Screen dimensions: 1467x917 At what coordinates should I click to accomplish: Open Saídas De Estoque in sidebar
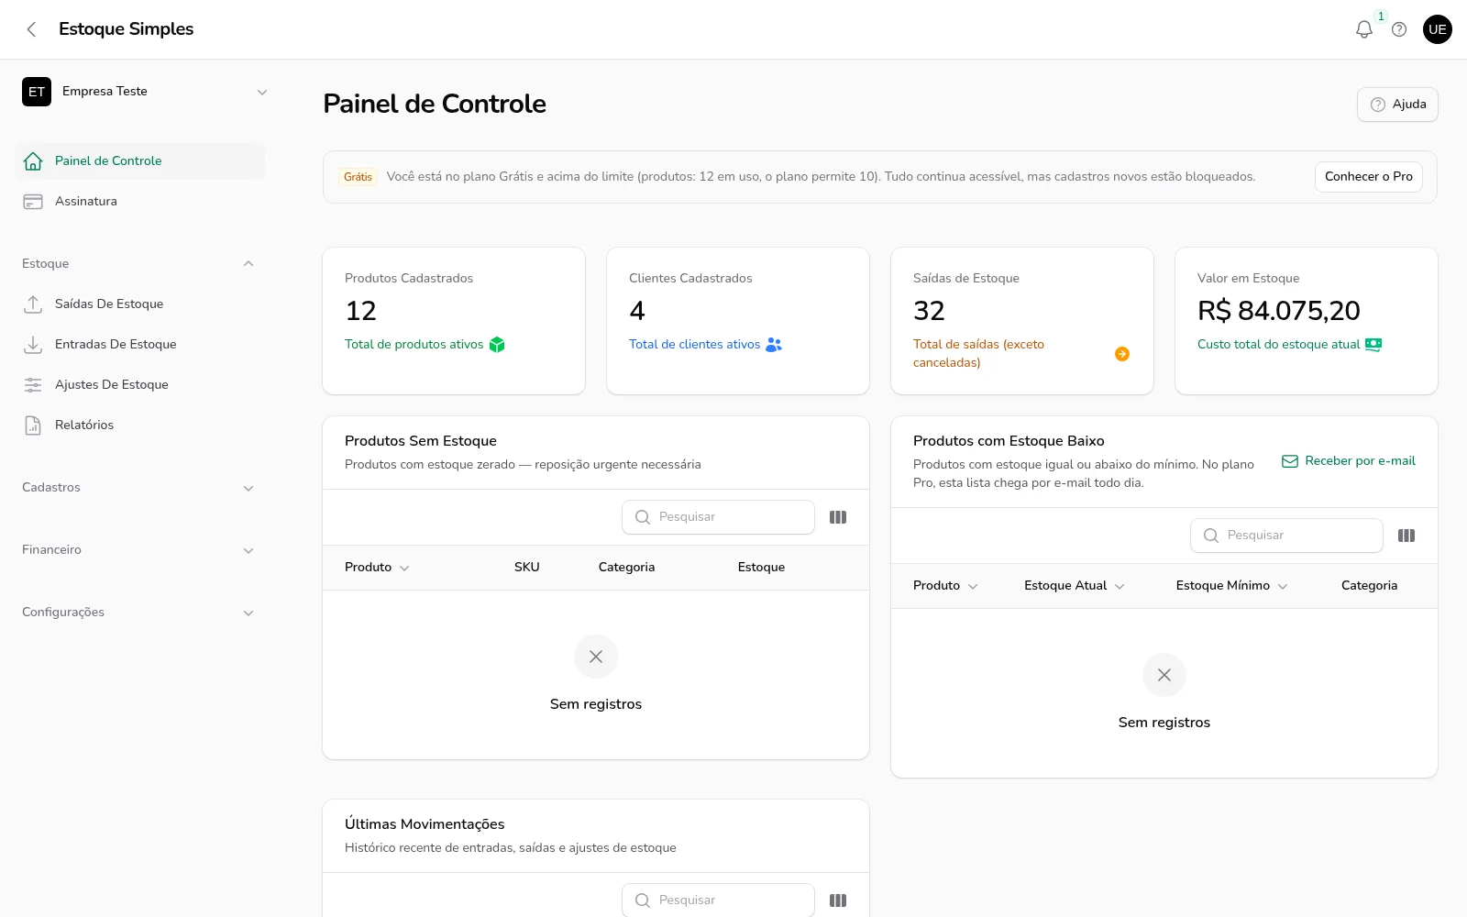(x=140, y=304)
